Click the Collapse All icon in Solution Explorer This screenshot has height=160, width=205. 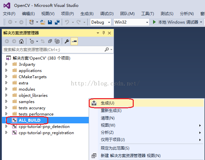click(x=50, y=42)
